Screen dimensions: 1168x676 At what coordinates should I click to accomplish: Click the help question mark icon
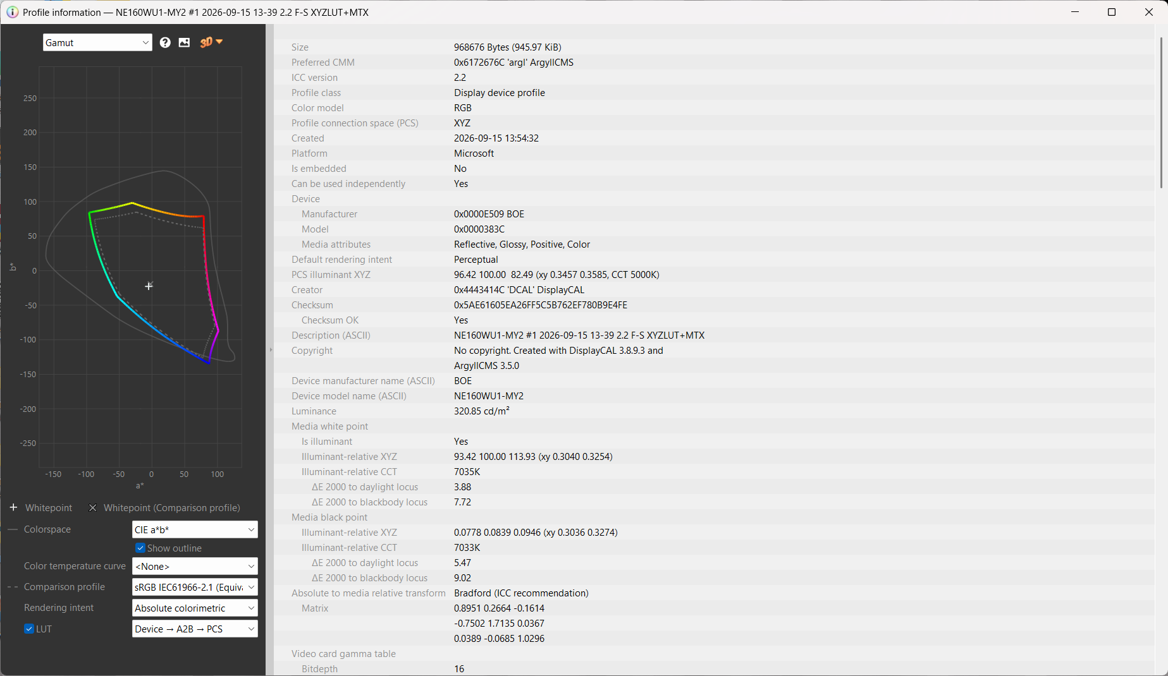click(165, 42)
